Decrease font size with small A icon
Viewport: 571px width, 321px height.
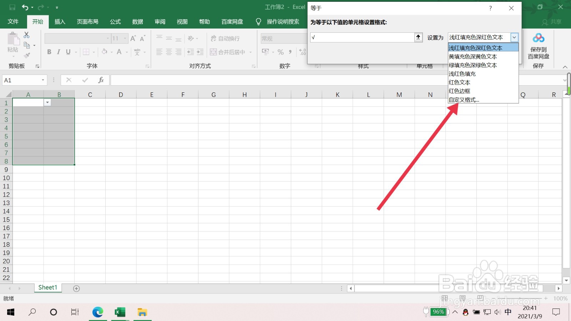(142, 38)
